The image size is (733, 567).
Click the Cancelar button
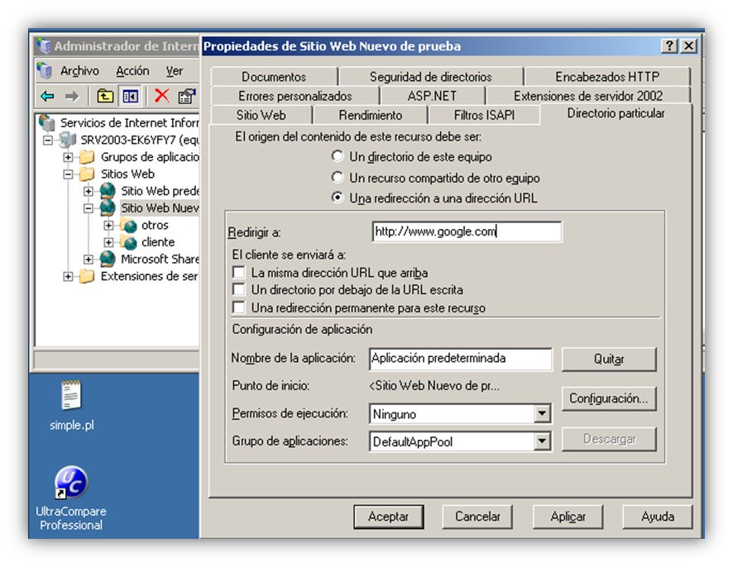477,517
